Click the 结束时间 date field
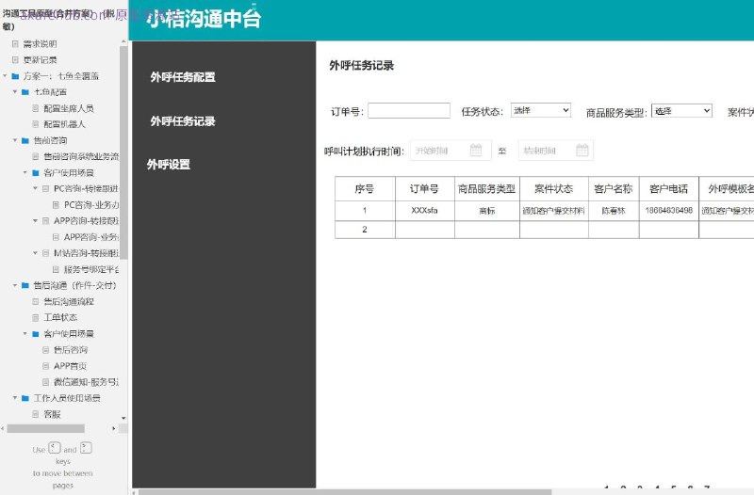Screen dimensions: 754x495 pyautogui.click(x=556, y=151)
